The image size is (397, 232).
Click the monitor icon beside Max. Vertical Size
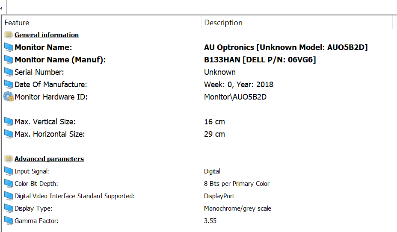click(9, 122)
